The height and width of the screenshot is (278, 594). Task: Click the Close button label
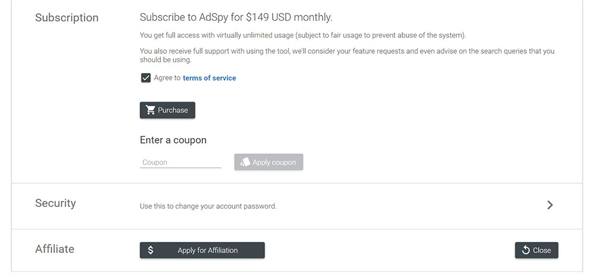[x=542, y=250]
